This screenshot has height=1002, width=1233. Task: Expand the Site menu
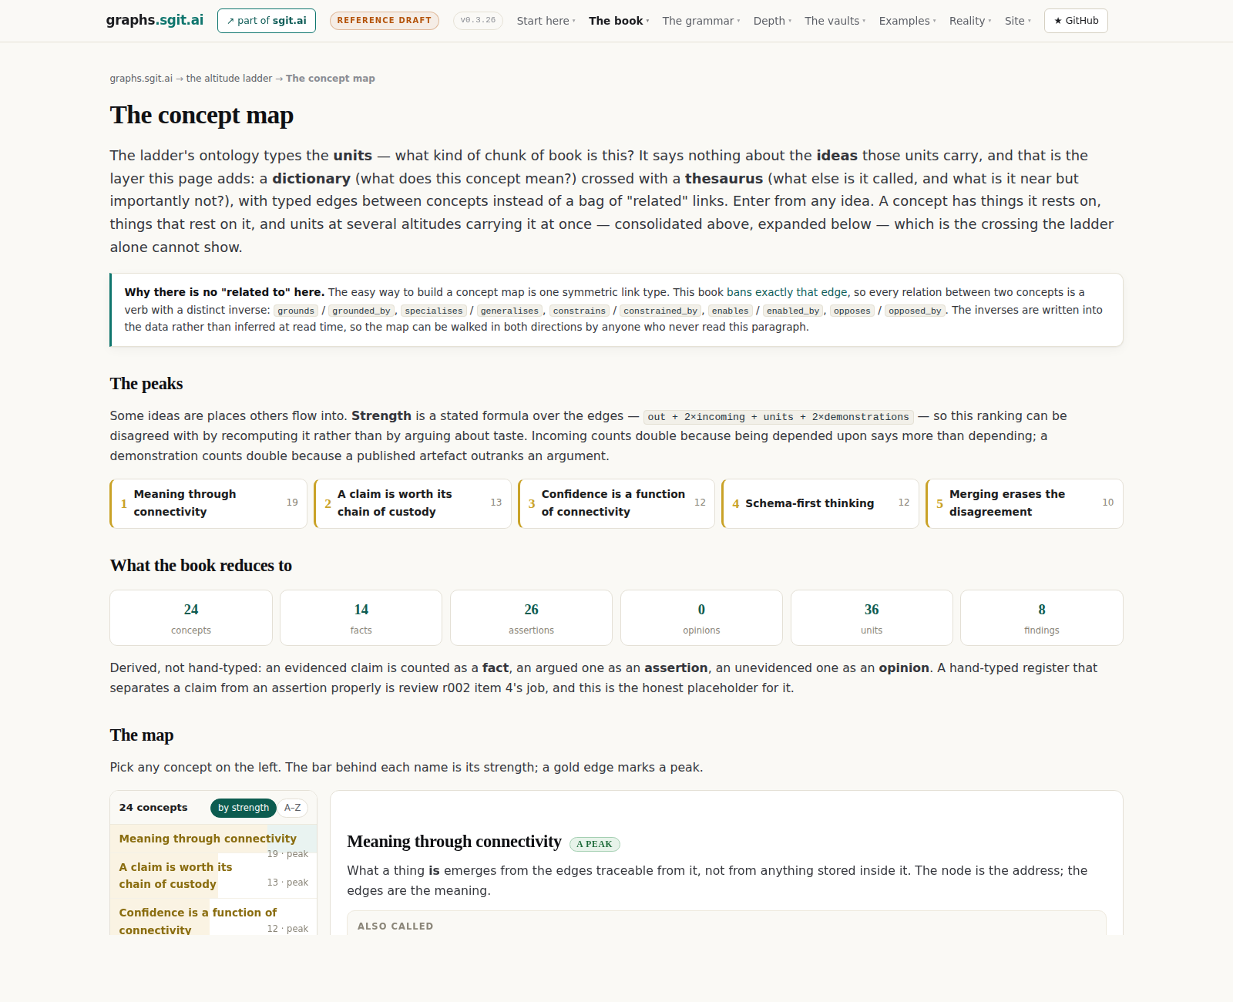tap(1017, 21)
